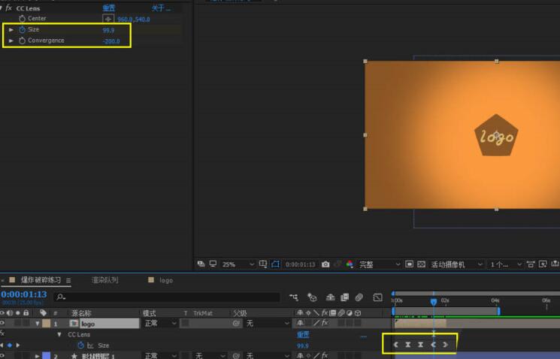The width and height of the screenshot is (560, 359).
Task: Click the logo layer label color swatch
Action: pos(46,324)
